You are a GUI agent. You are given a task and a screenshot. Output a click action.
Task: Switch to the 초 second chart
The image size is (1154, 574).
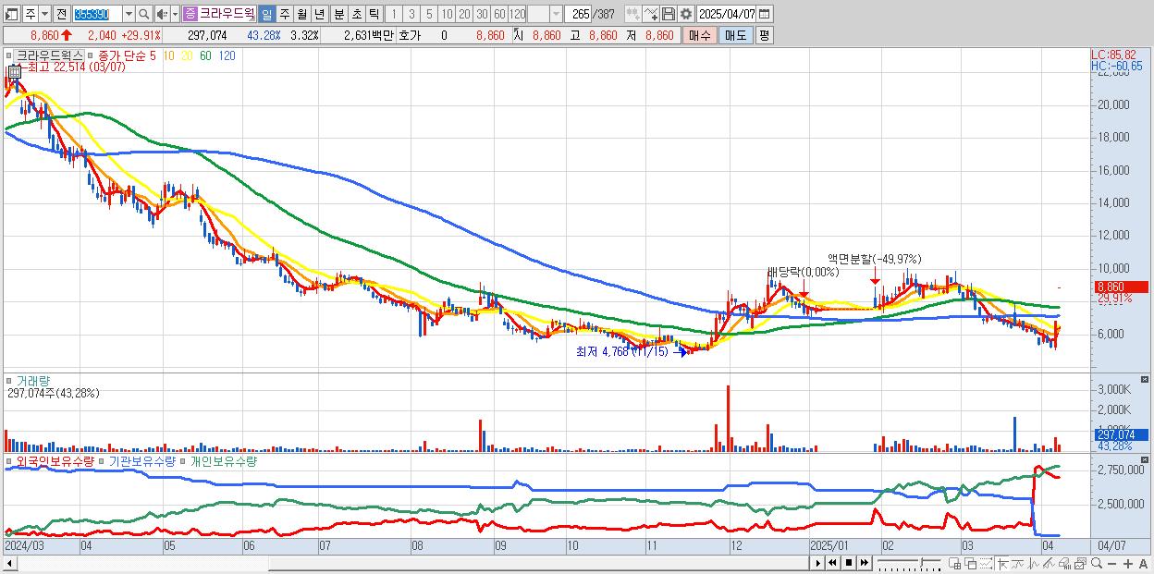click(356, 14)
